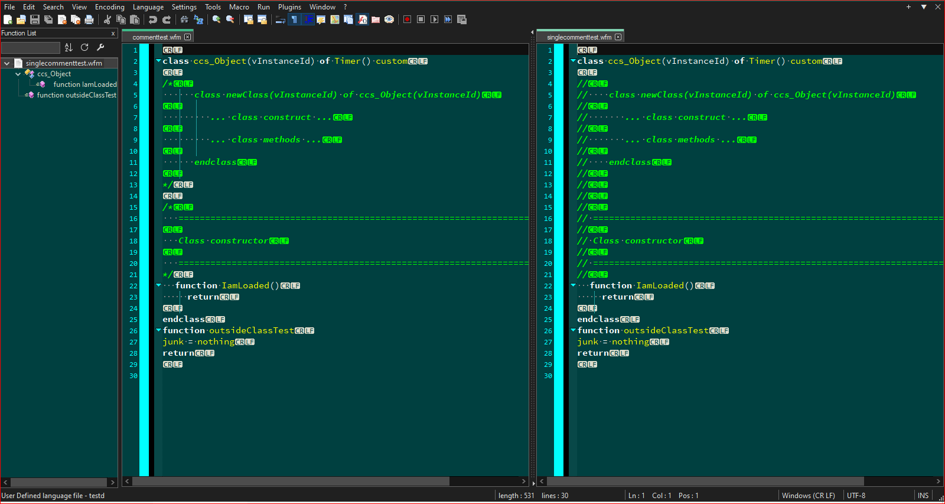This screenshot has height=504, width=945.
Task: Open Function List wrench preferences
Action: pos(100,47)
